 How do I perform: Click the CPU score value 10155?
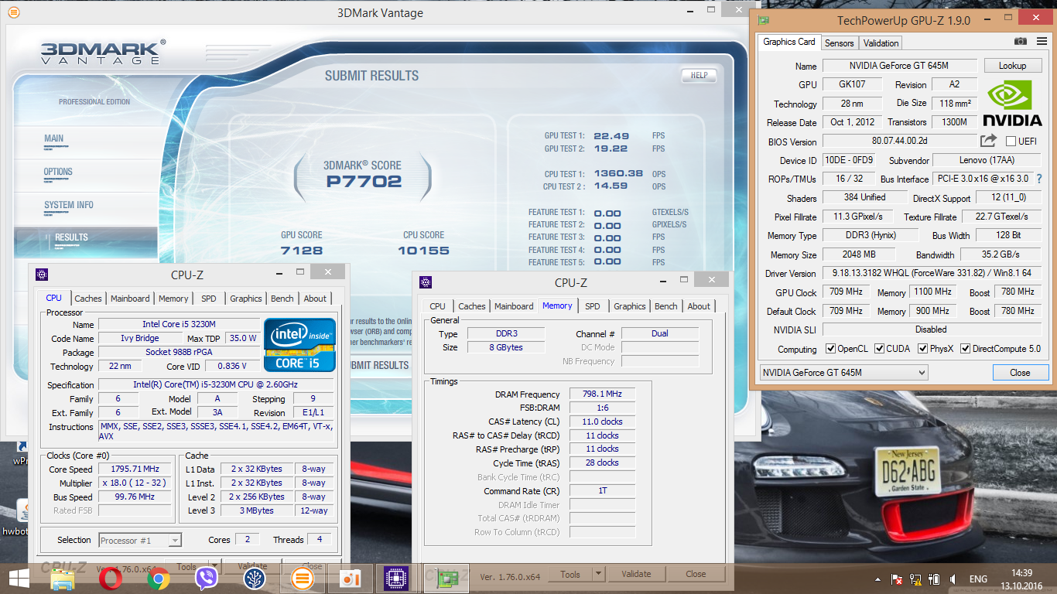[x=423, y=251]
